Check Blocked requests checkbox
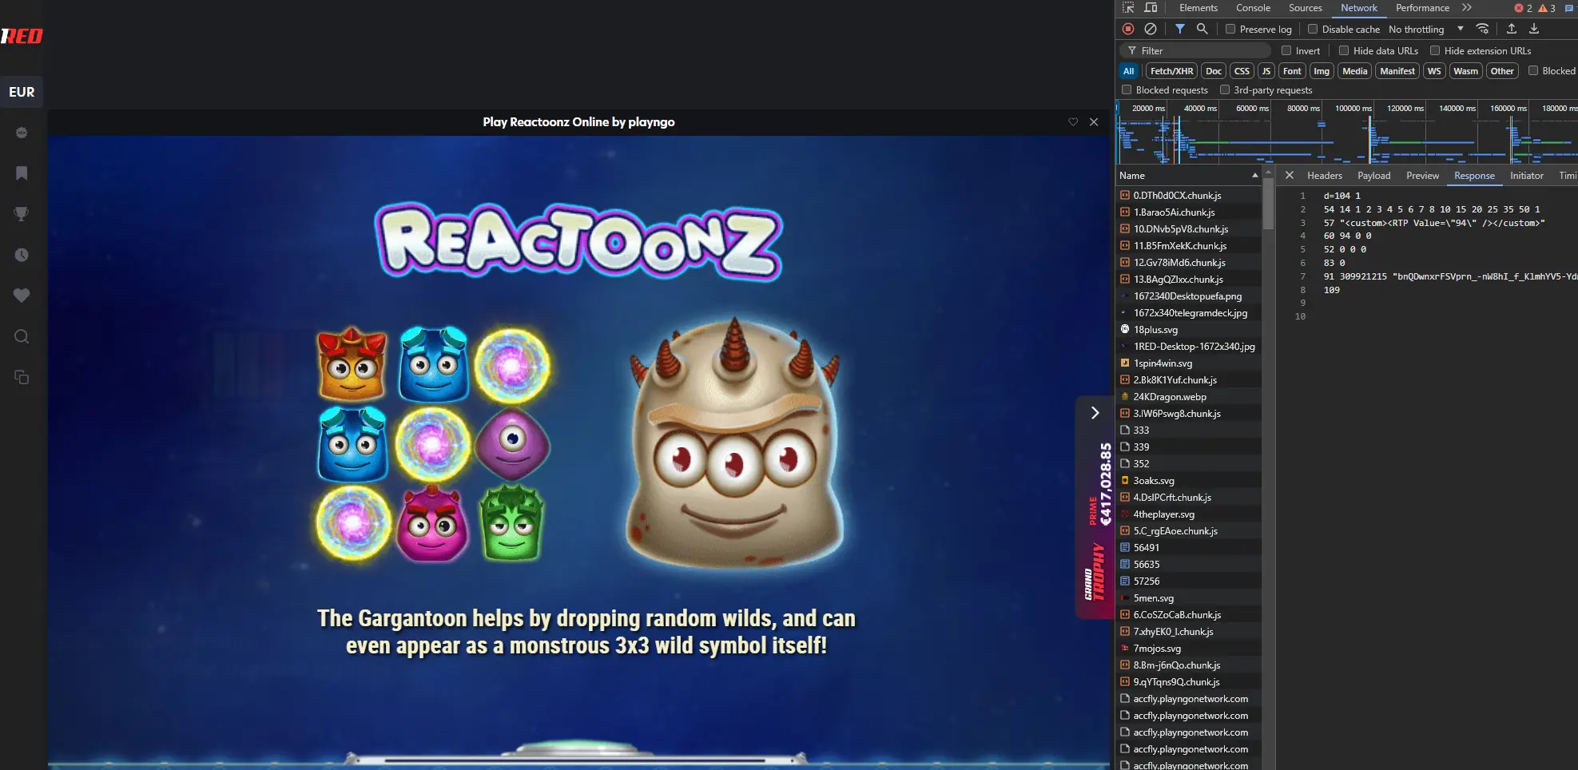This screenshot has height=770, width=1578. coord(1127,89)
